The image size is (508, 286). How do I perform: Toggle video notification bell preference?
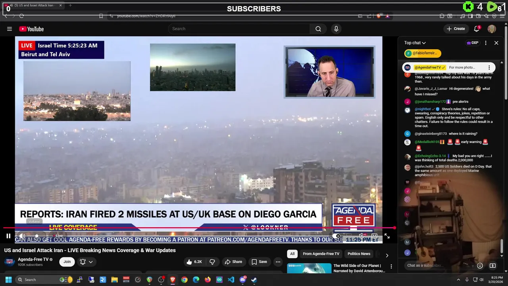click(x=83, y=262)
